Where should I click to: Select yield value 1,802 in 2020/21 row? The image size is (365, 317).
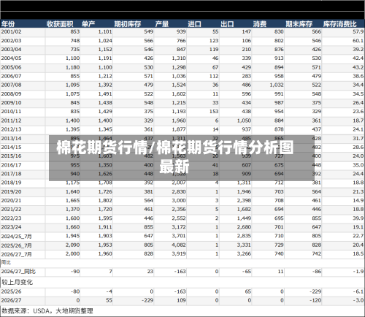coord(105,200)
